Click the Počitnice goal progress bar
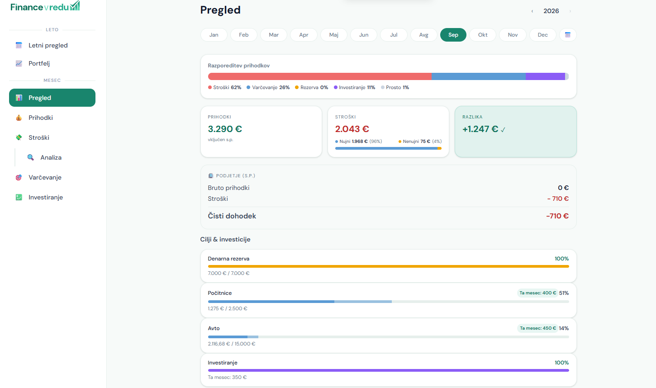 [388, 302]
